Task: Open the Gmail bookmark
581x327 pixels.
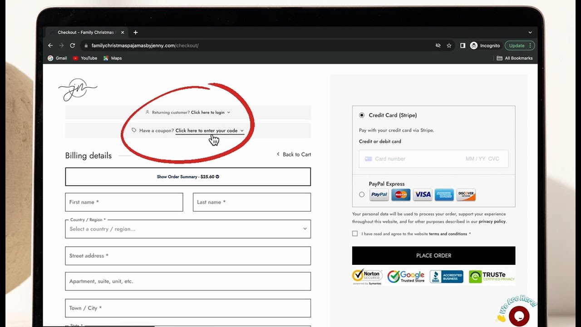Action: click(x=57, y=58)
